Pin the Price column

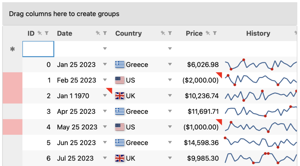(208, 33)
